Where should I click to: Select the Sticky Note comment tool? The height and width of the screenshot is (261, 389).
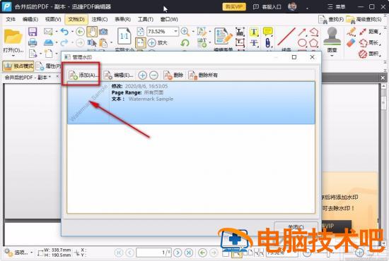(x=268, y=32)
